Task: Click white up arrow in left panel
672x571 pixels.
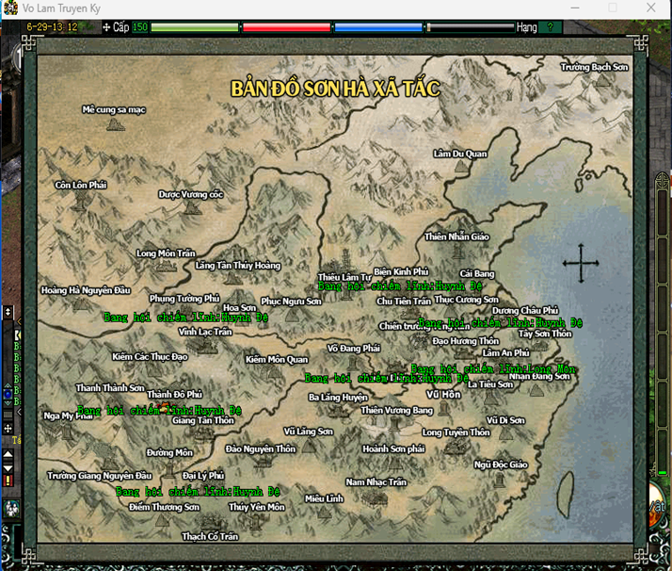Action: (8, 453)
